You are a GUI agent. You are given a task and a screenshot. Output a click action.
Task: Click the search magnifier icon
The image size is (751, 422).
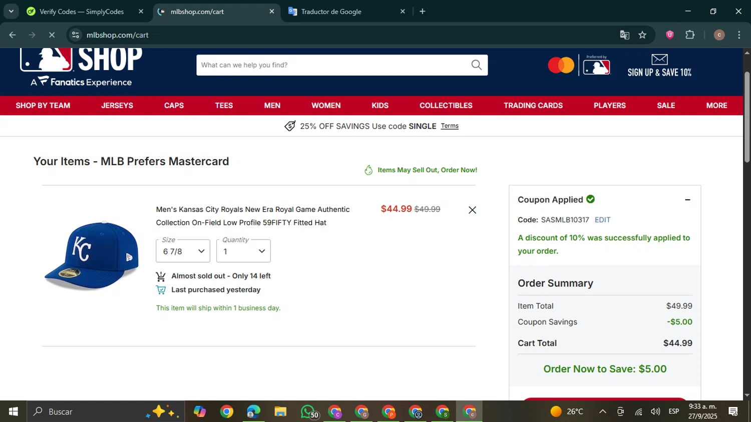point(477,65)
